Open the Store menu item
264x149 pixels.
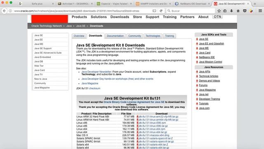coord(137,17)
